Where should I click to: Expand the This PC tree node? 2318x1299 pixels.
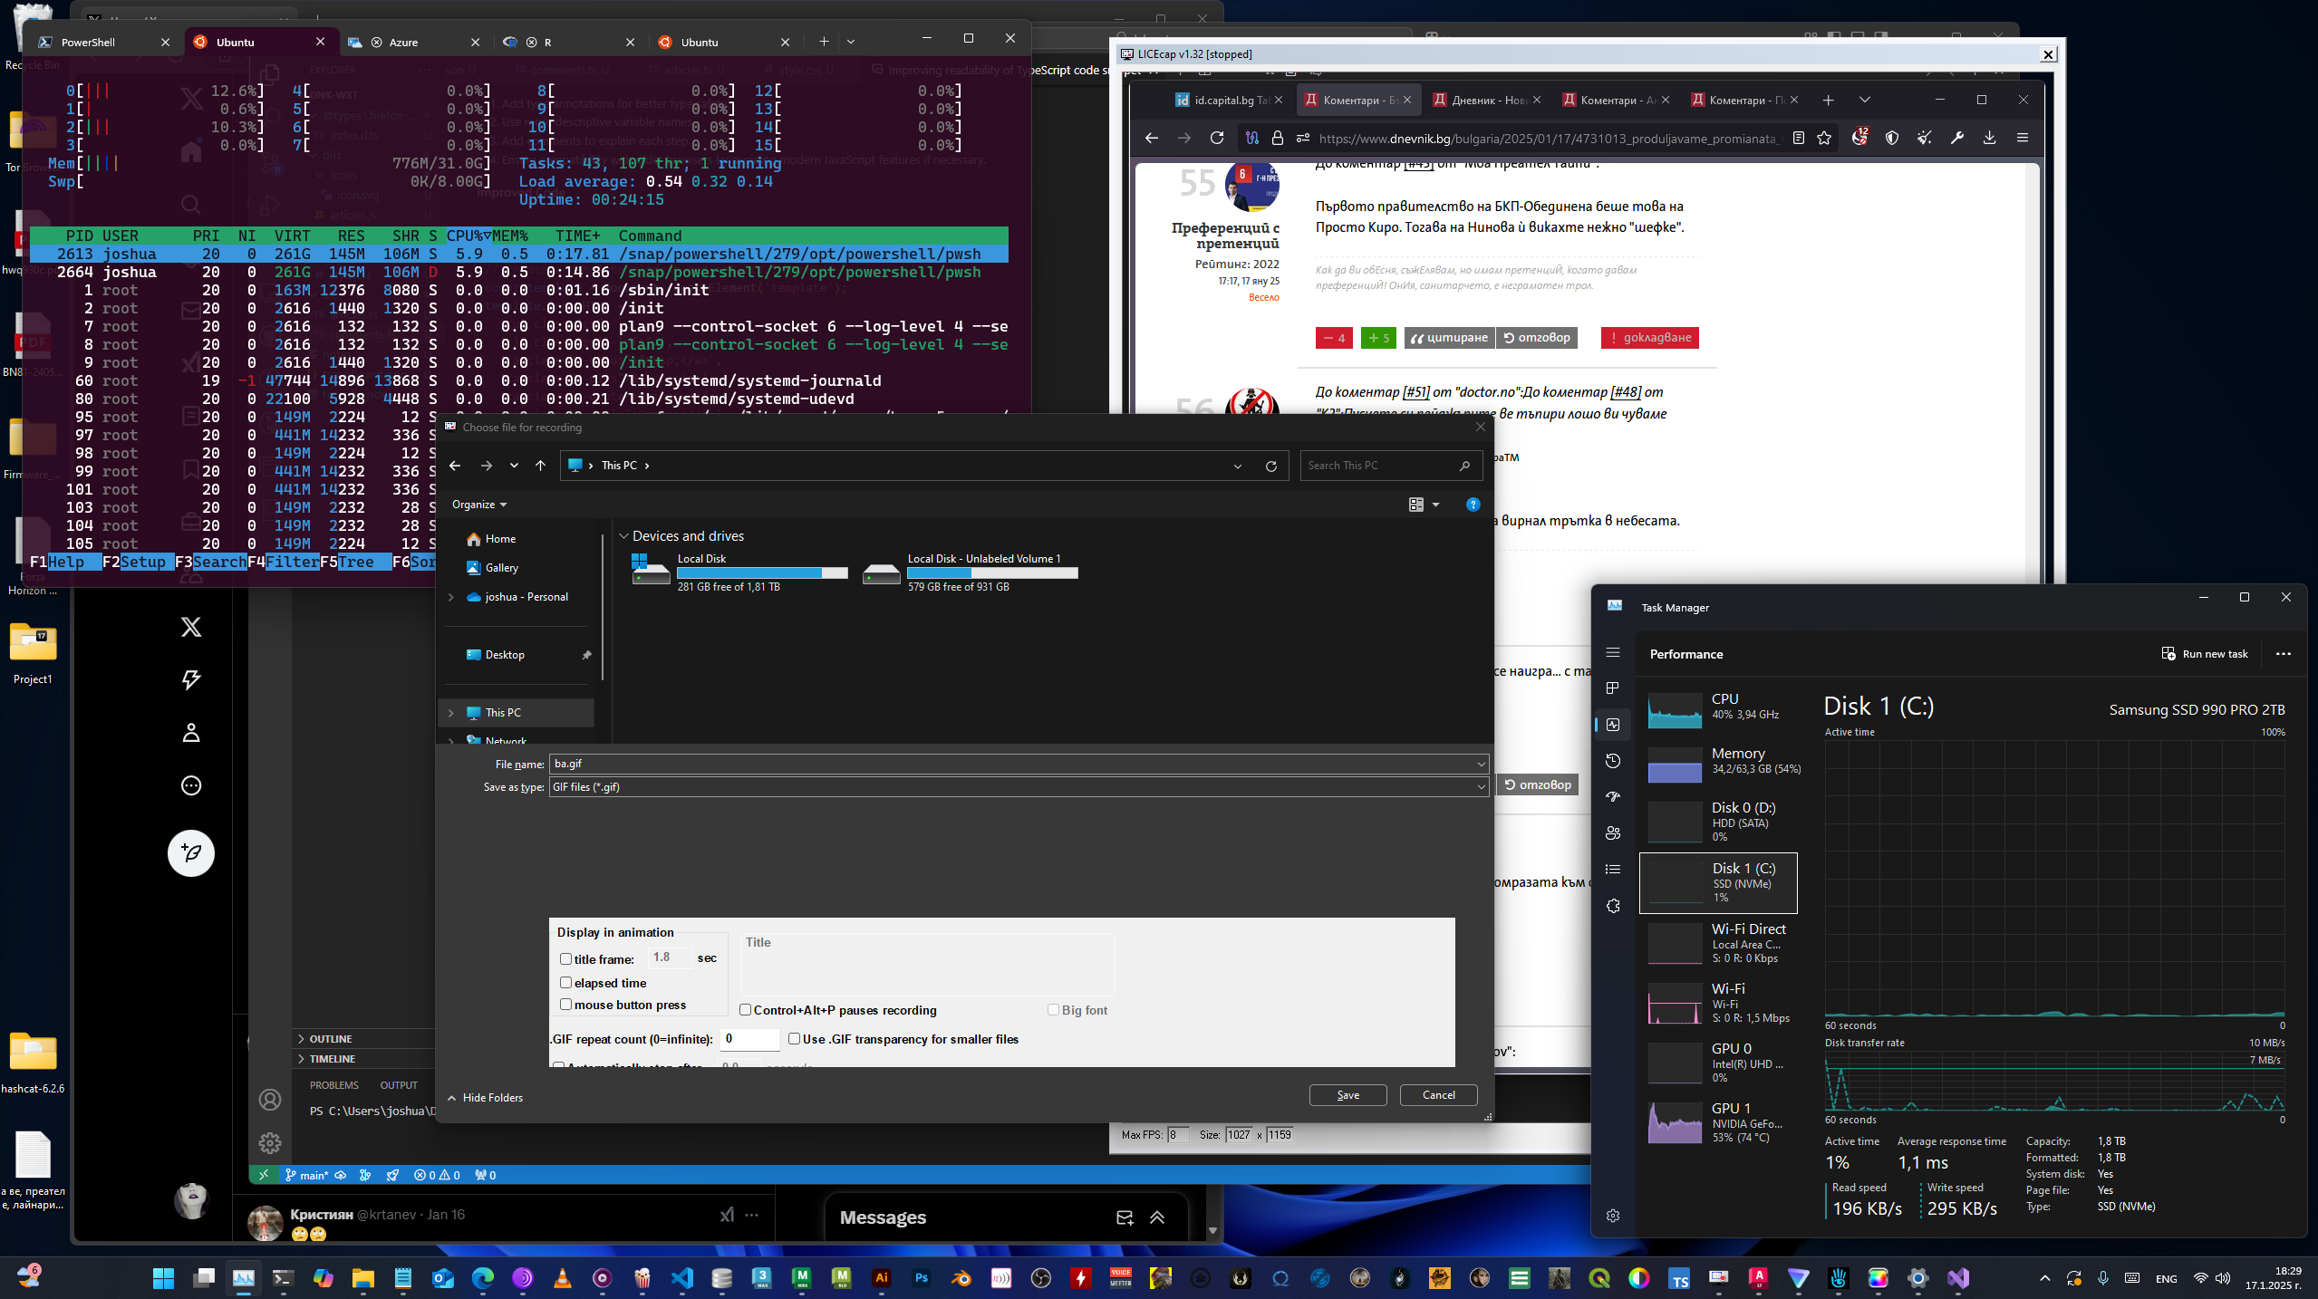(450, 713)
